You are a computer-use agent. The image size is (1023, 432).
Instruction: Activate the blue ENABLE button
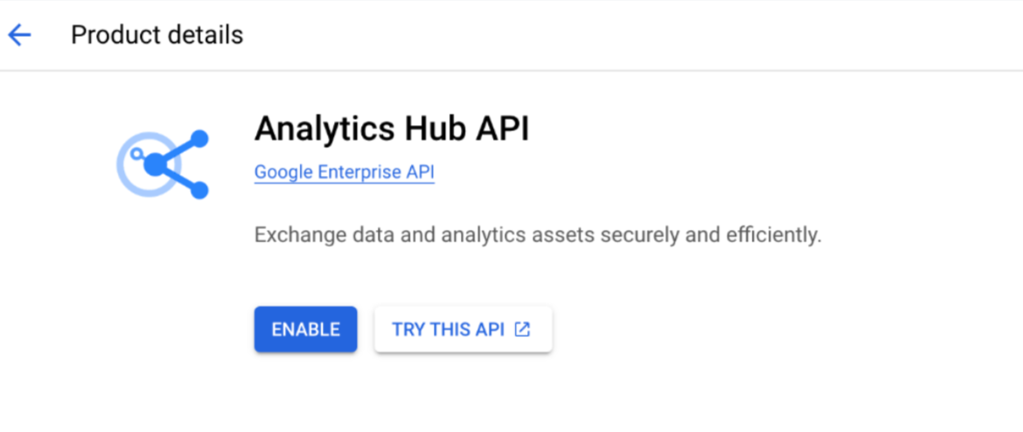click(x=305, y=330)
